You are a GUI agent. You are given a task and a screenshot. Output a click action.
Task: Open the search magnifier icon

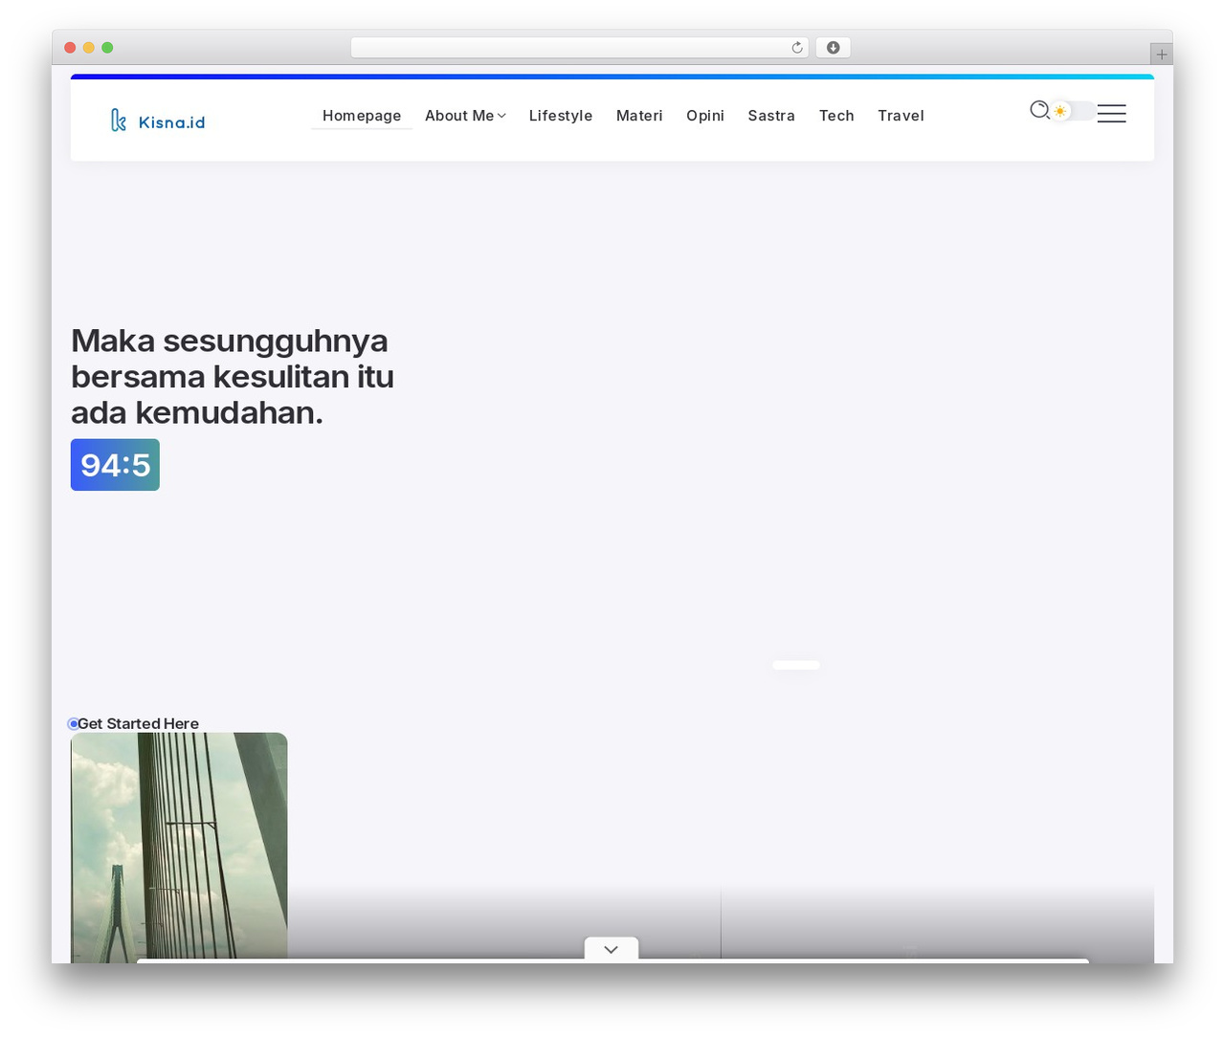(1039, 110)
